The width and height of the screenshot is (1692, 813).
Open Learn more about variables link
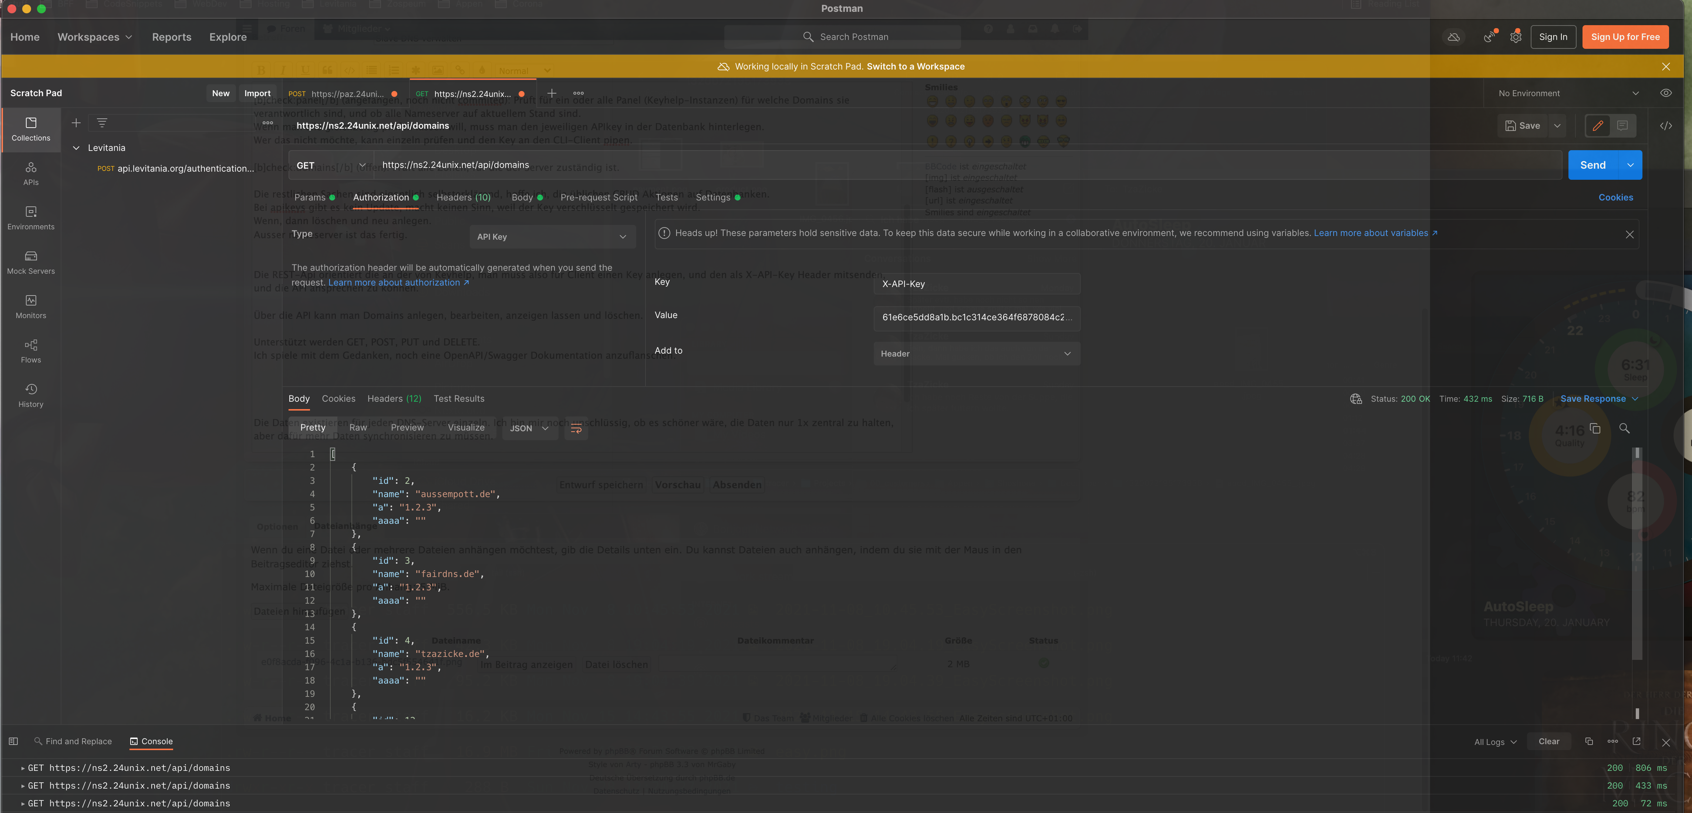tap(1371, 233)
